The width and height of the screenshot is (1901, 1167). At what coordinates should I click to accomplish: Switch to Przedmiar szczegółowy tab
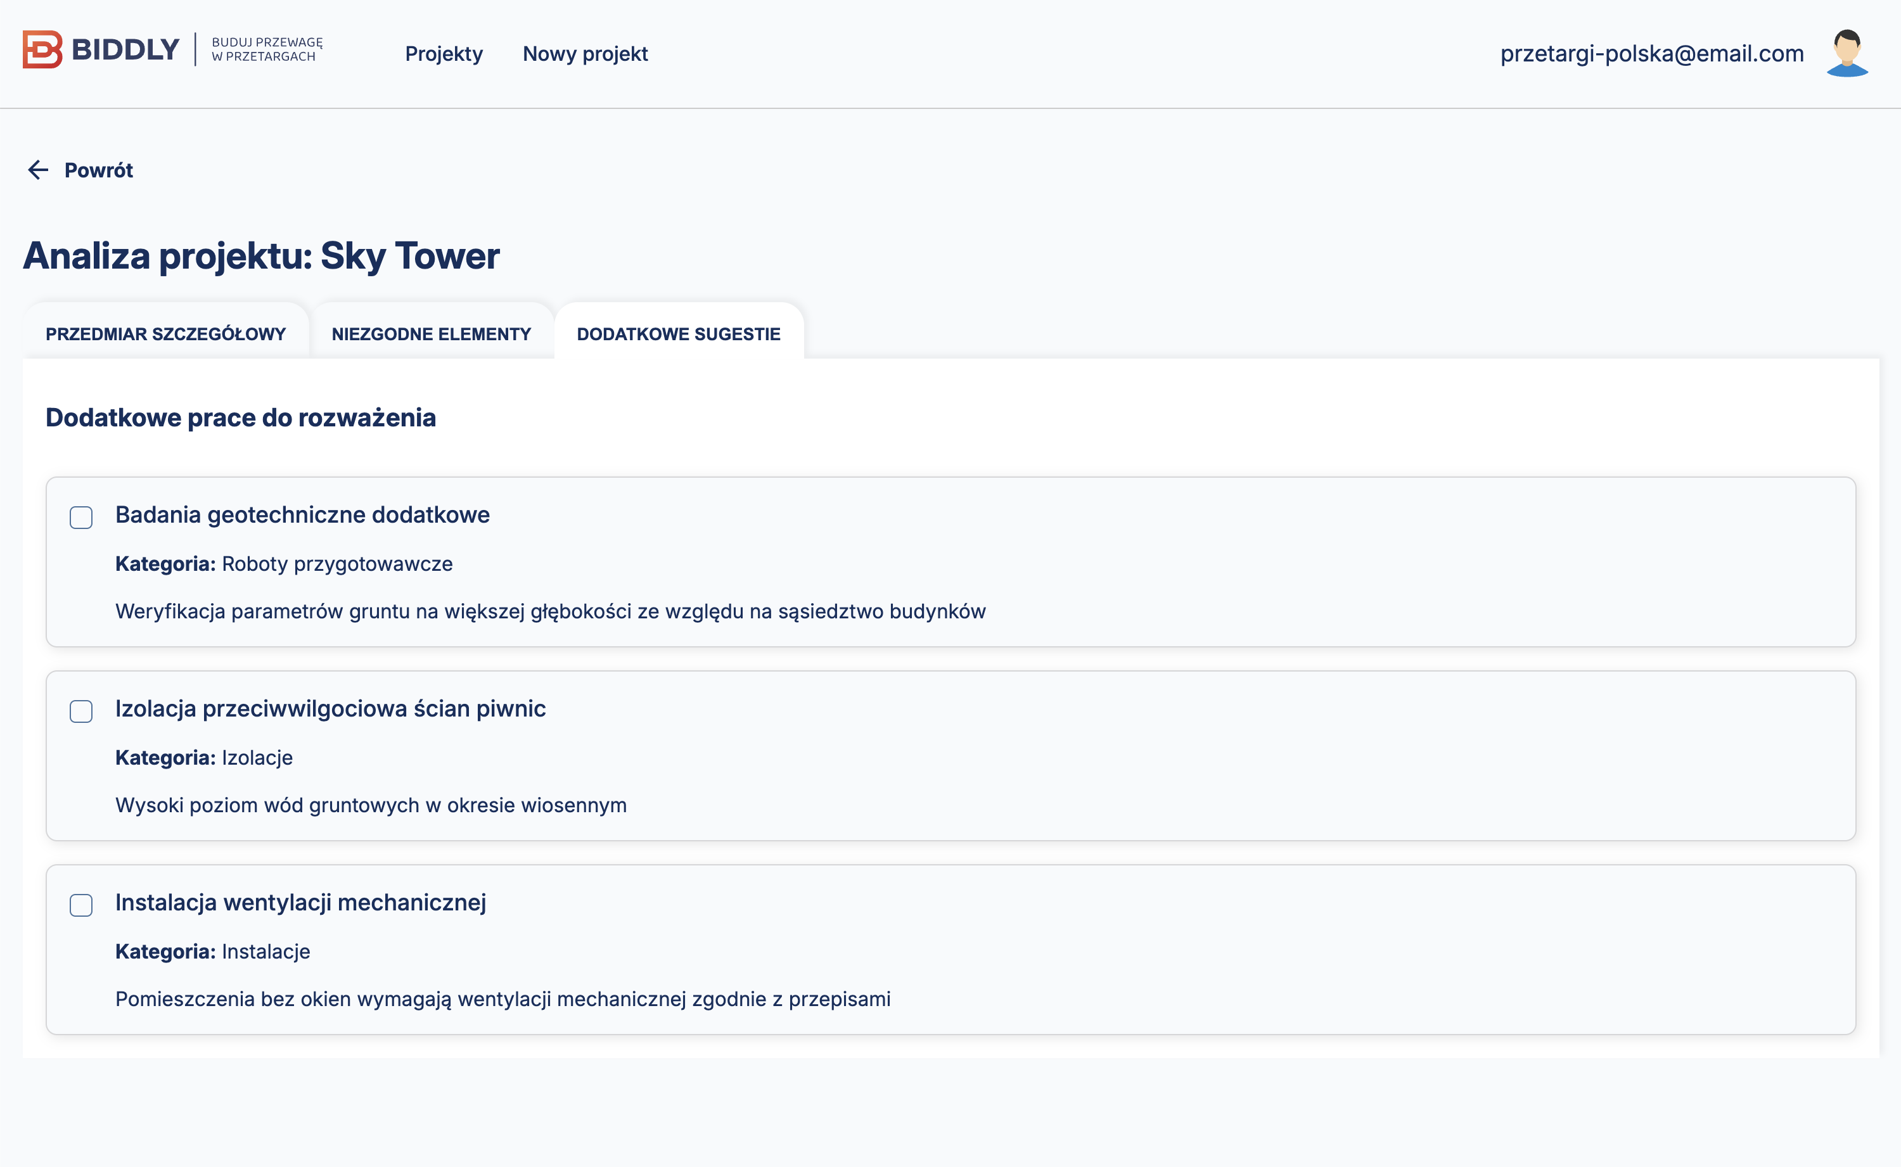165,335
